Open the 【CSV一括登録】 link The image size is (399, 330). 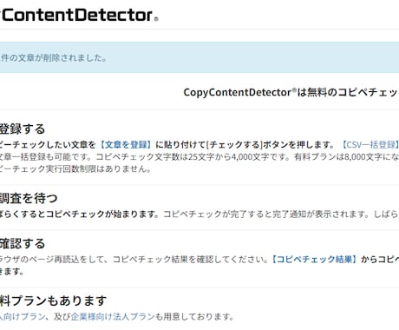[x=370, y=144]
